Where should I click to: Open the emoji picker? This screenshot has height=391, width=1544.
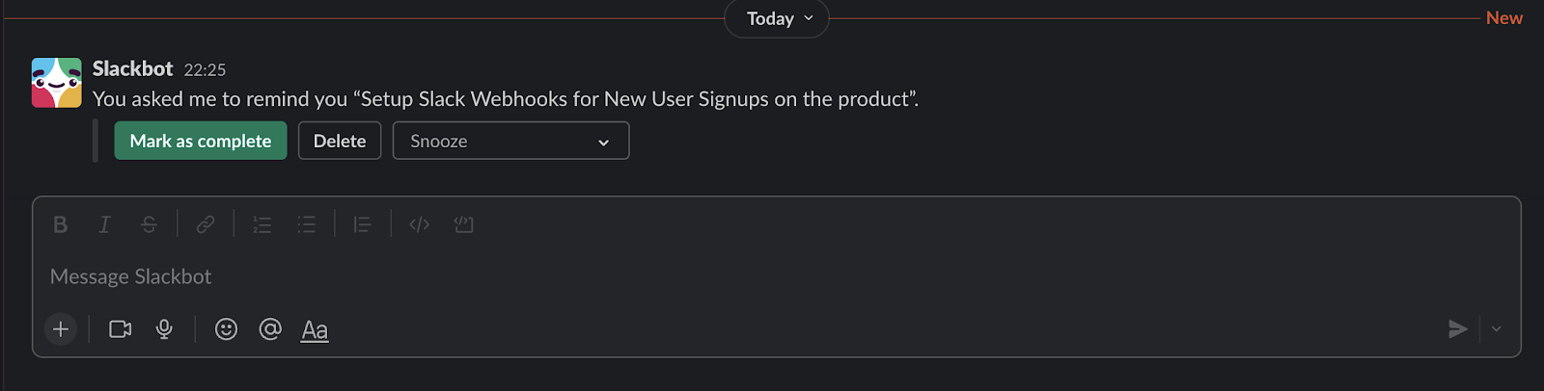click(226, 329)
